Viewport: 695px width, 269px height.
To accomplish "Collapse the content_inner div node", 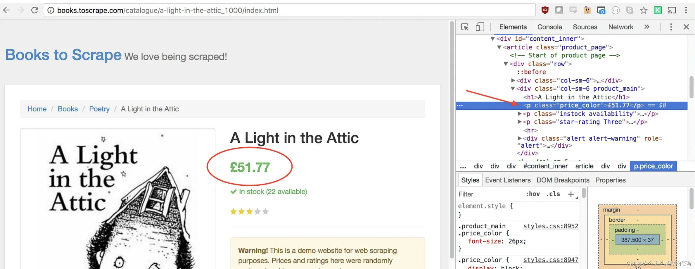I will 493,39.
